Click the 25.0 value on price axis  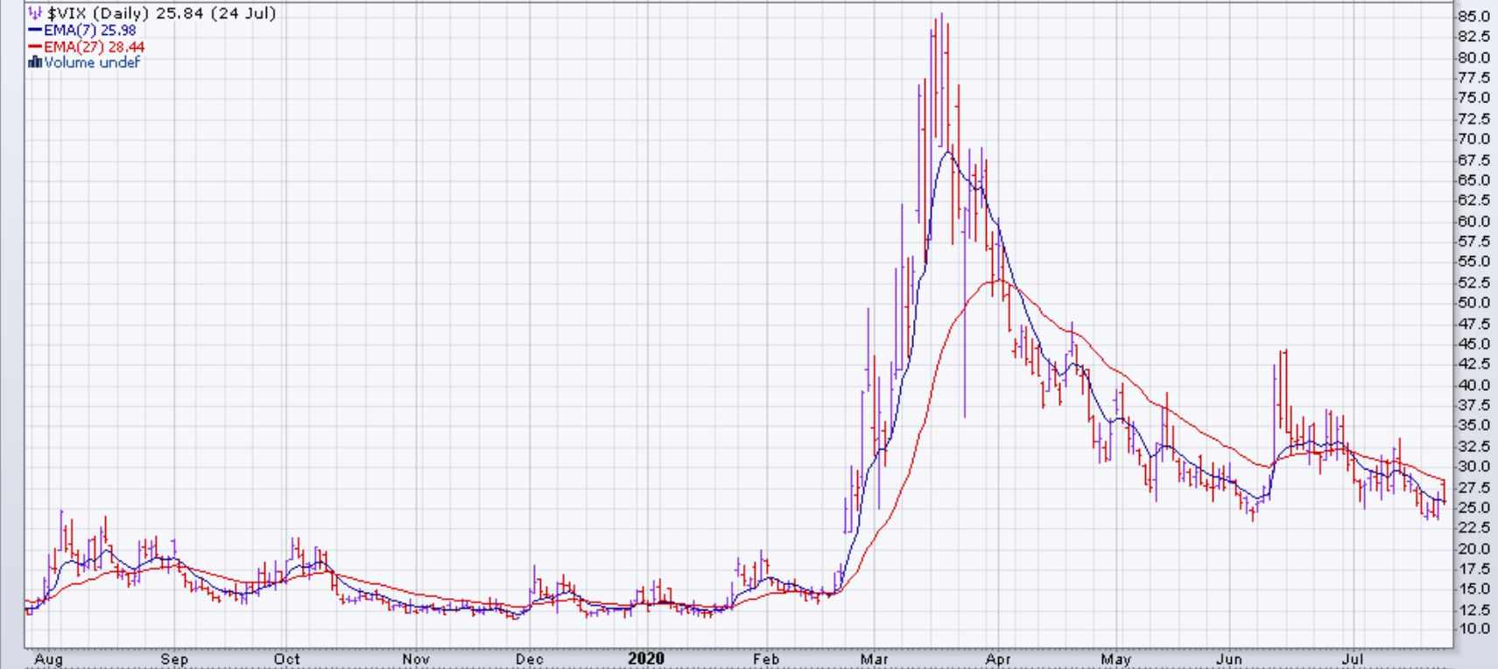tap(1473, 507)
